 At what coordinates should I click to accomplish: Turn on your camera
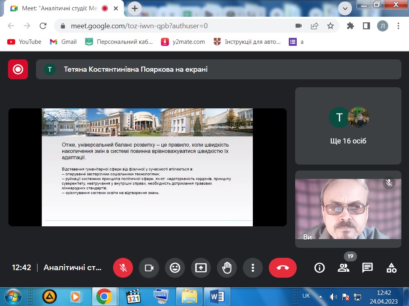tap(149, 268)
